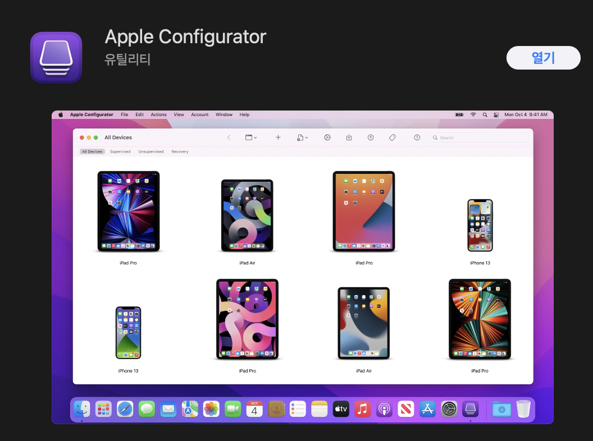Switch to the Unsupervised tab

tap(151, 151)
